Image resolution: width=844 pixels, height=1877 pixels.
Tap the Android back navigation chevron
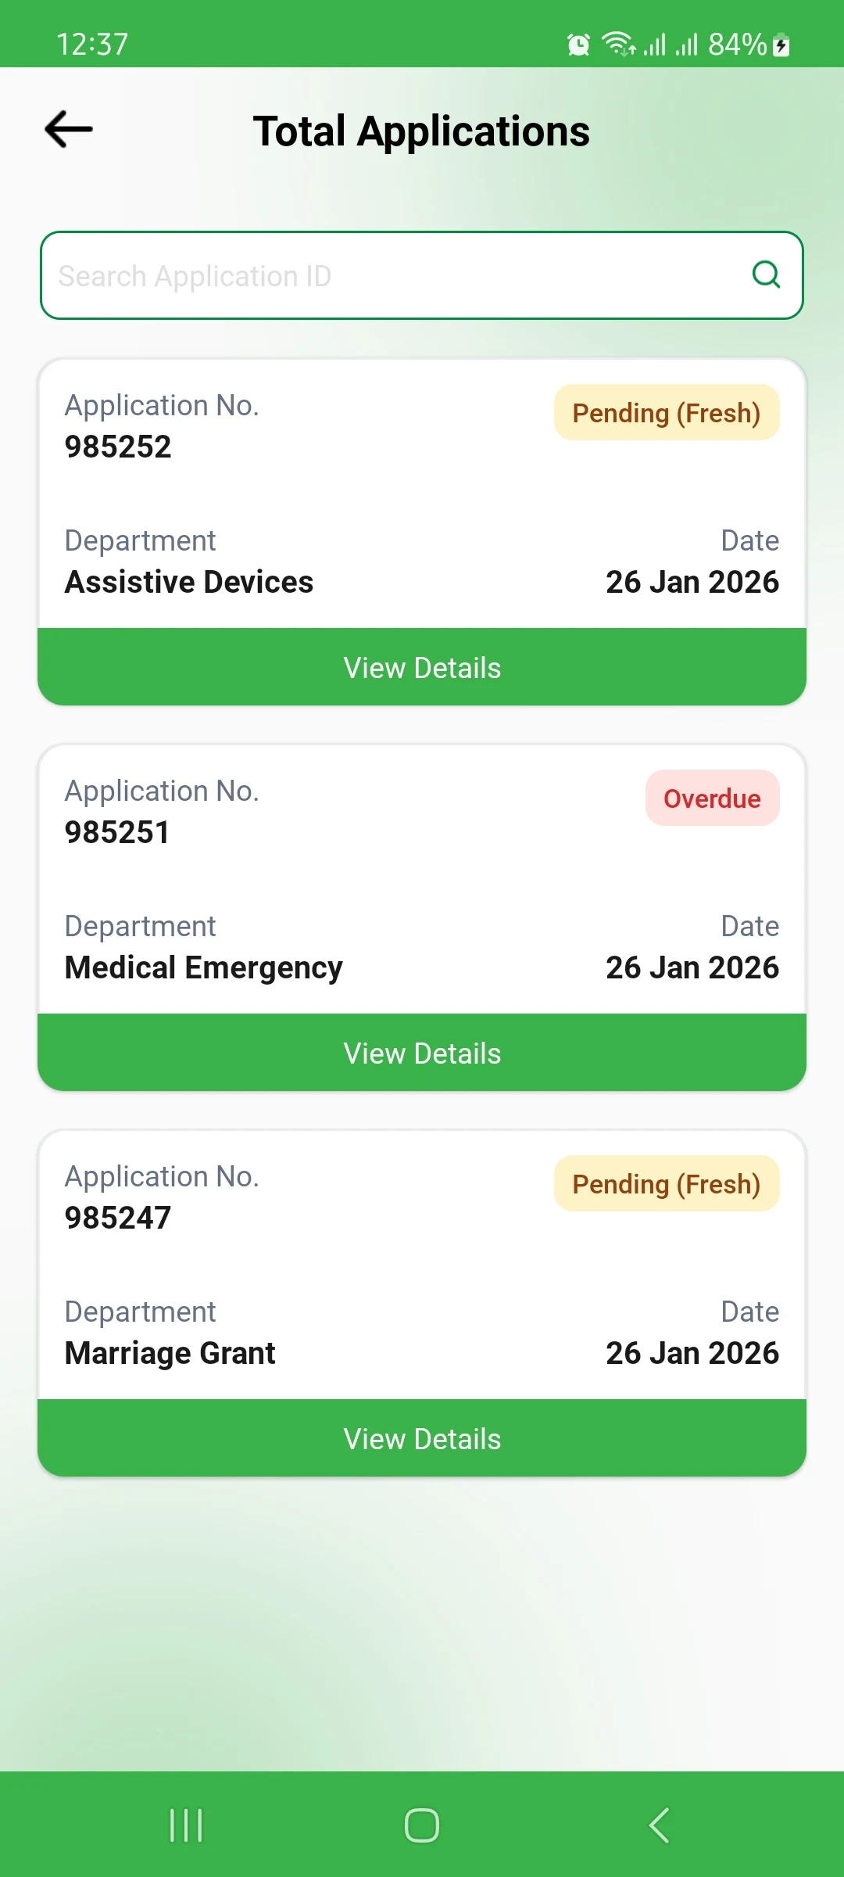click(x=659, y=1825)
